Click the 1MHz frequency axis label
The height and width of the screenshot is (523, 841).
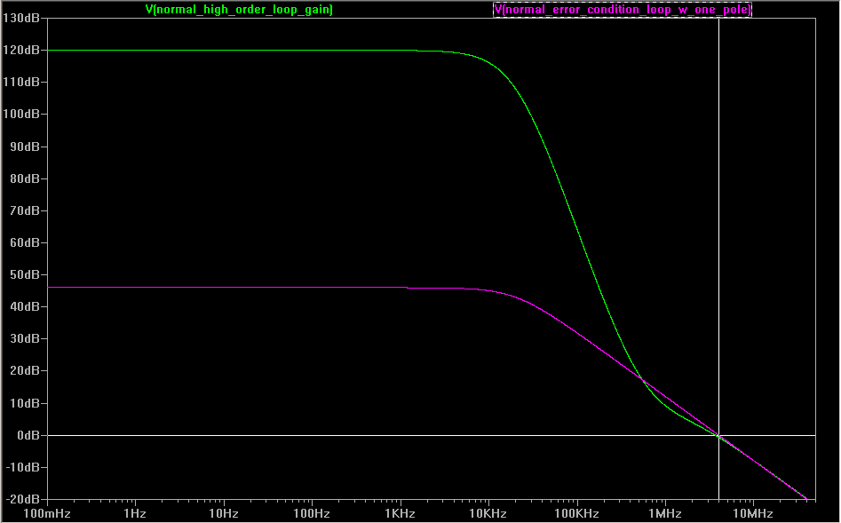tap(665, 514)
